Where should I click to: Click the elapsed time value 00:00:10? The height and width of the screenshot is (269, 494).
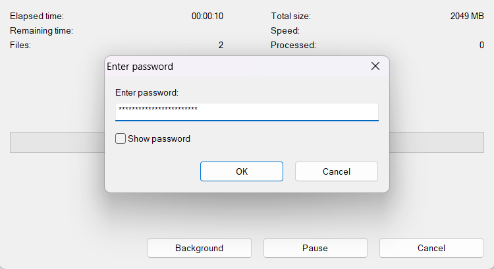[x=207, y=16]
